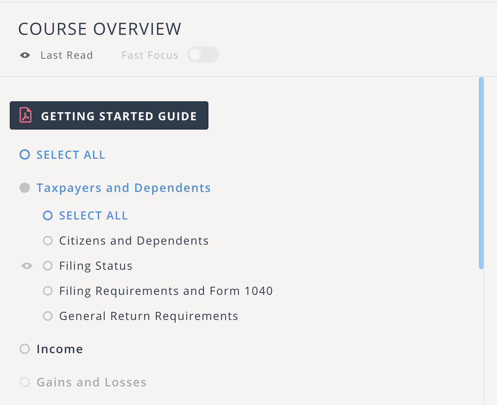
Task: Click the Taxpayers and Dependents section label
Action: coord(124,188)
